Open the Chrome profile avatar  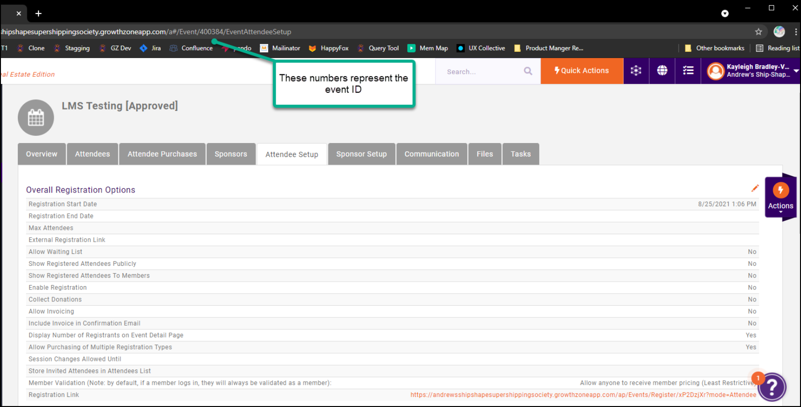tap(779, 32)
